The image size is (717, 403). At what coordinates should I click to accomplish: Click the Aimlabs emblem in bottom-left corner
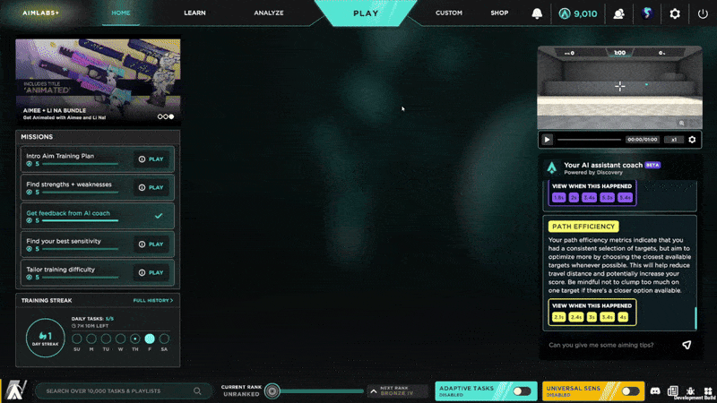[x=15, y=390]
